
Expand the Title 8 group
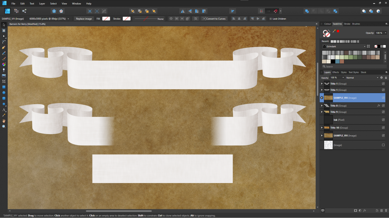(322, 106)
